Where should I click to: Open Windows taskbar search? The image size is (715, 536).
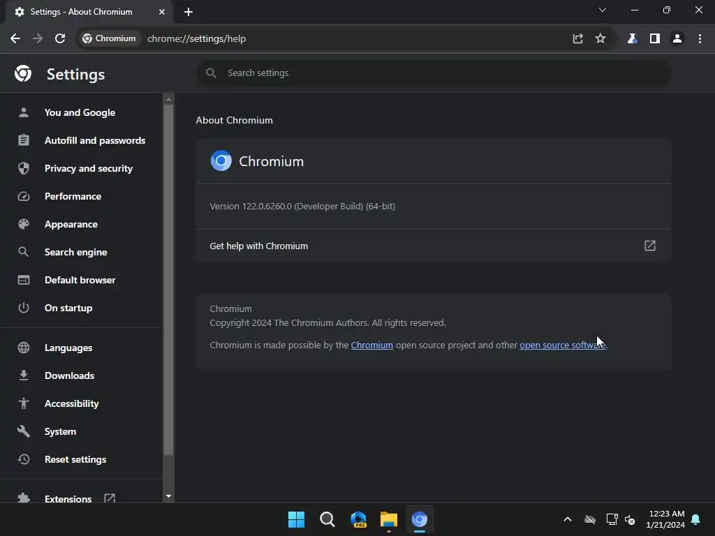[x=327, y=519]
